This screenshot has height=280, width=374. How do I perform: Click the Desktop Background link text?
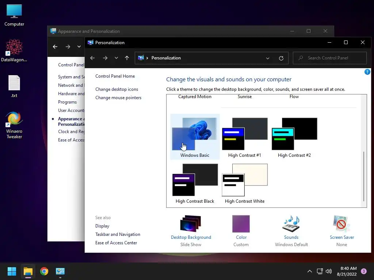coord(191,237)
